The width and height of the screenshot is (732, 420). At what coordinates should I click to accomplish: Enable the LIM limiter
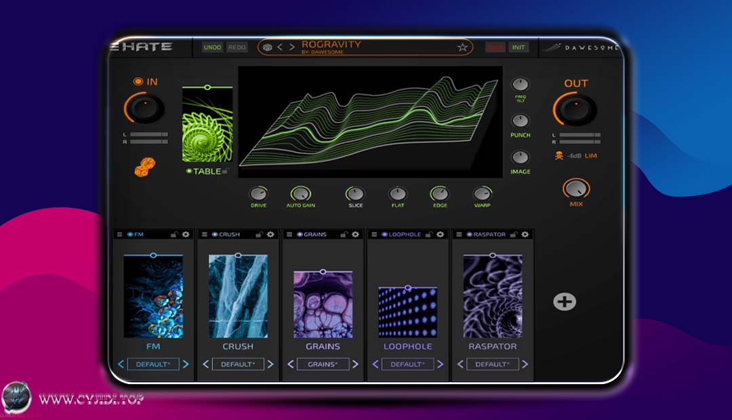click(x=591, y=156)
